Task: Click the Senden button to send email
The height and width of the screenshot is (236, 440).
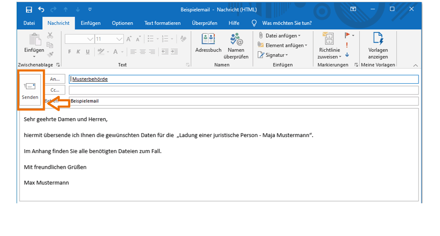Action: tap(30, 90)
